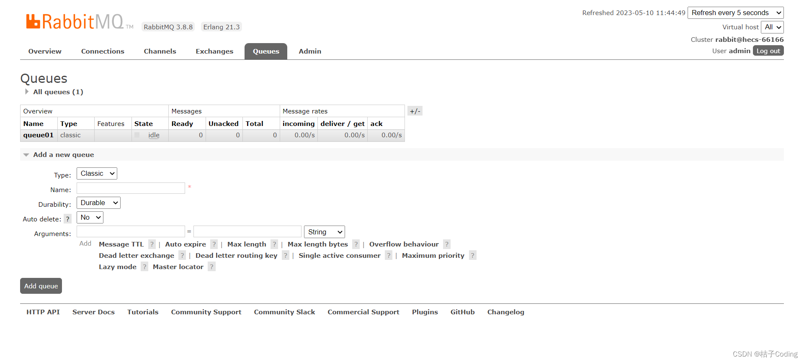
Task: Show help for Single active consumer
Action: (x=389, y=256)
